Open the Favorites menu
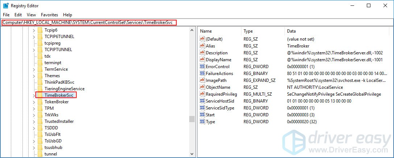The width and height of the screenshot is (394, 158). click(50, 15)
